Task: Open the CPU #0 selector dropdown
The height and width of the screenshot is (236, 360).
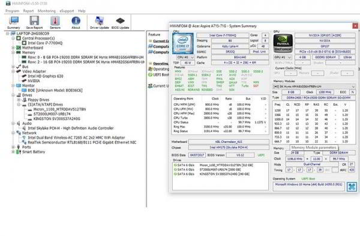Action: click(185, 57)
